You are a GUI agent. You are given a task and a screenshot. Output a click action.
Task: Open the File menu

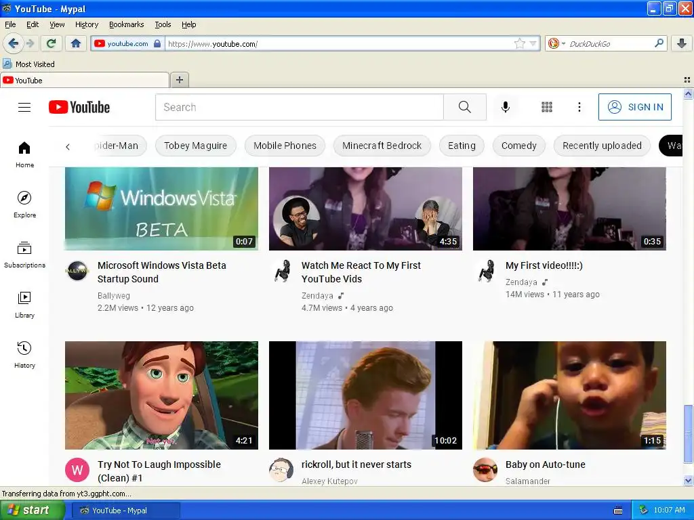point(10,24)
